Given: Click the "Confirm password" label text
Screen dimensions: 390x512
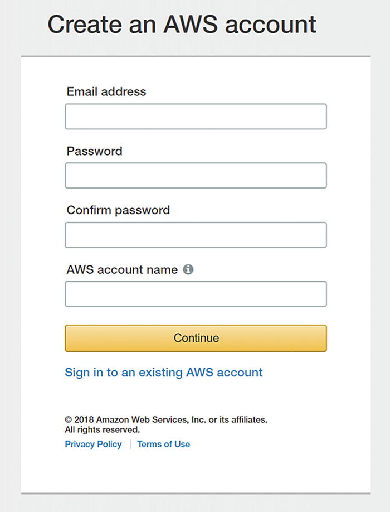Looking at the screenshot, I should (118, 210).
